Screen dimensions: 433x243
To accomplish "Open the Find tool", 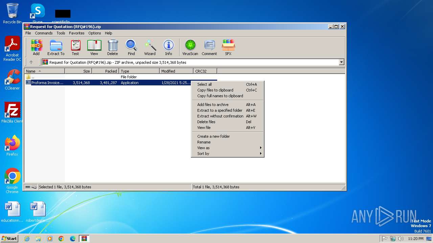I will click(131, 47).
